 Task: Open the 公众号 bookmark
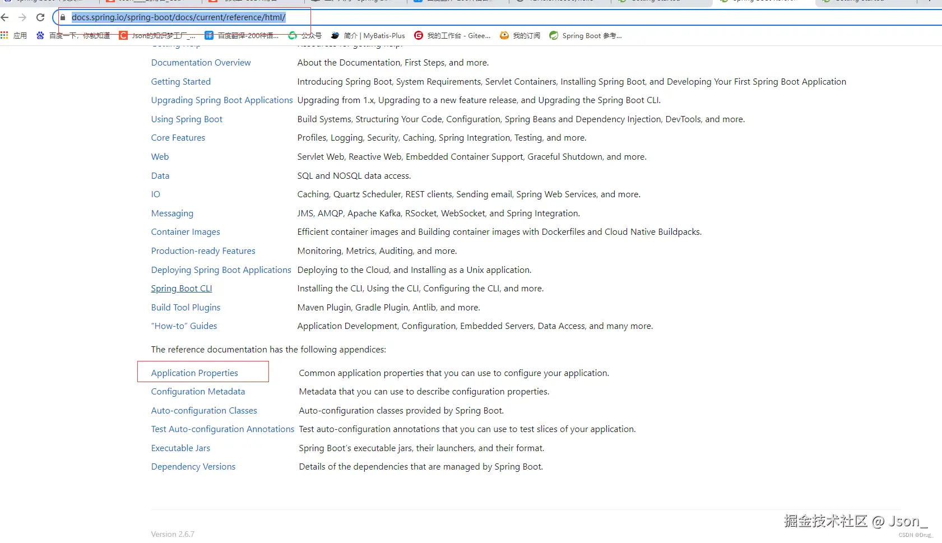(305, 35)
